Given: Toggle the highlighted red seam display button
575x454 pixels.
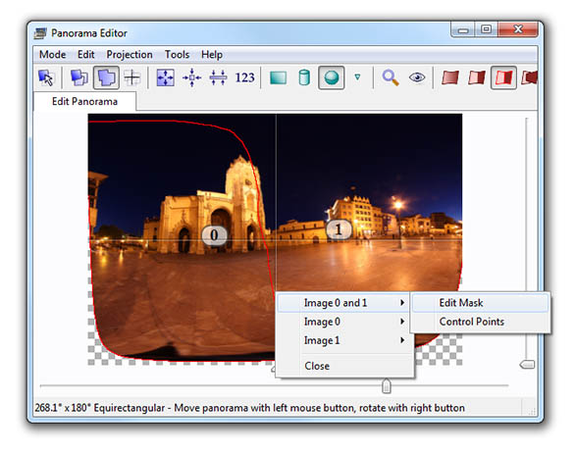Looking at the screenshot, I should click(x=503, y=77).
